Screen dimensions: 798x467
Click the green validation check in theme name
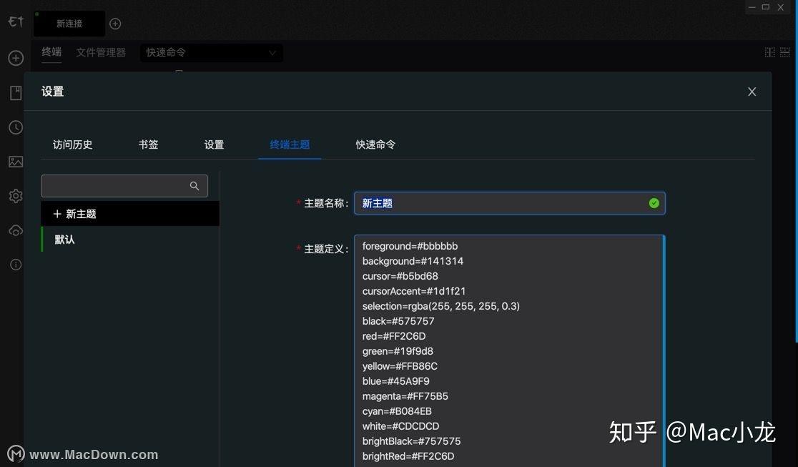(x=654, y=203)
